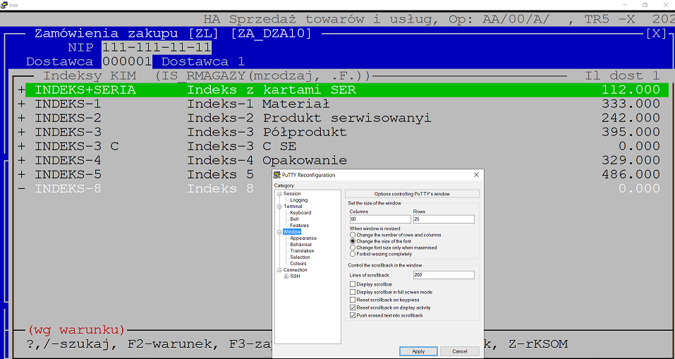Collapse the Window tree node

tap(279, 231)
